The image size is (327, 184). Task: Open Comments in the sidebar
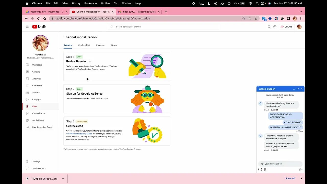[37, 86]
